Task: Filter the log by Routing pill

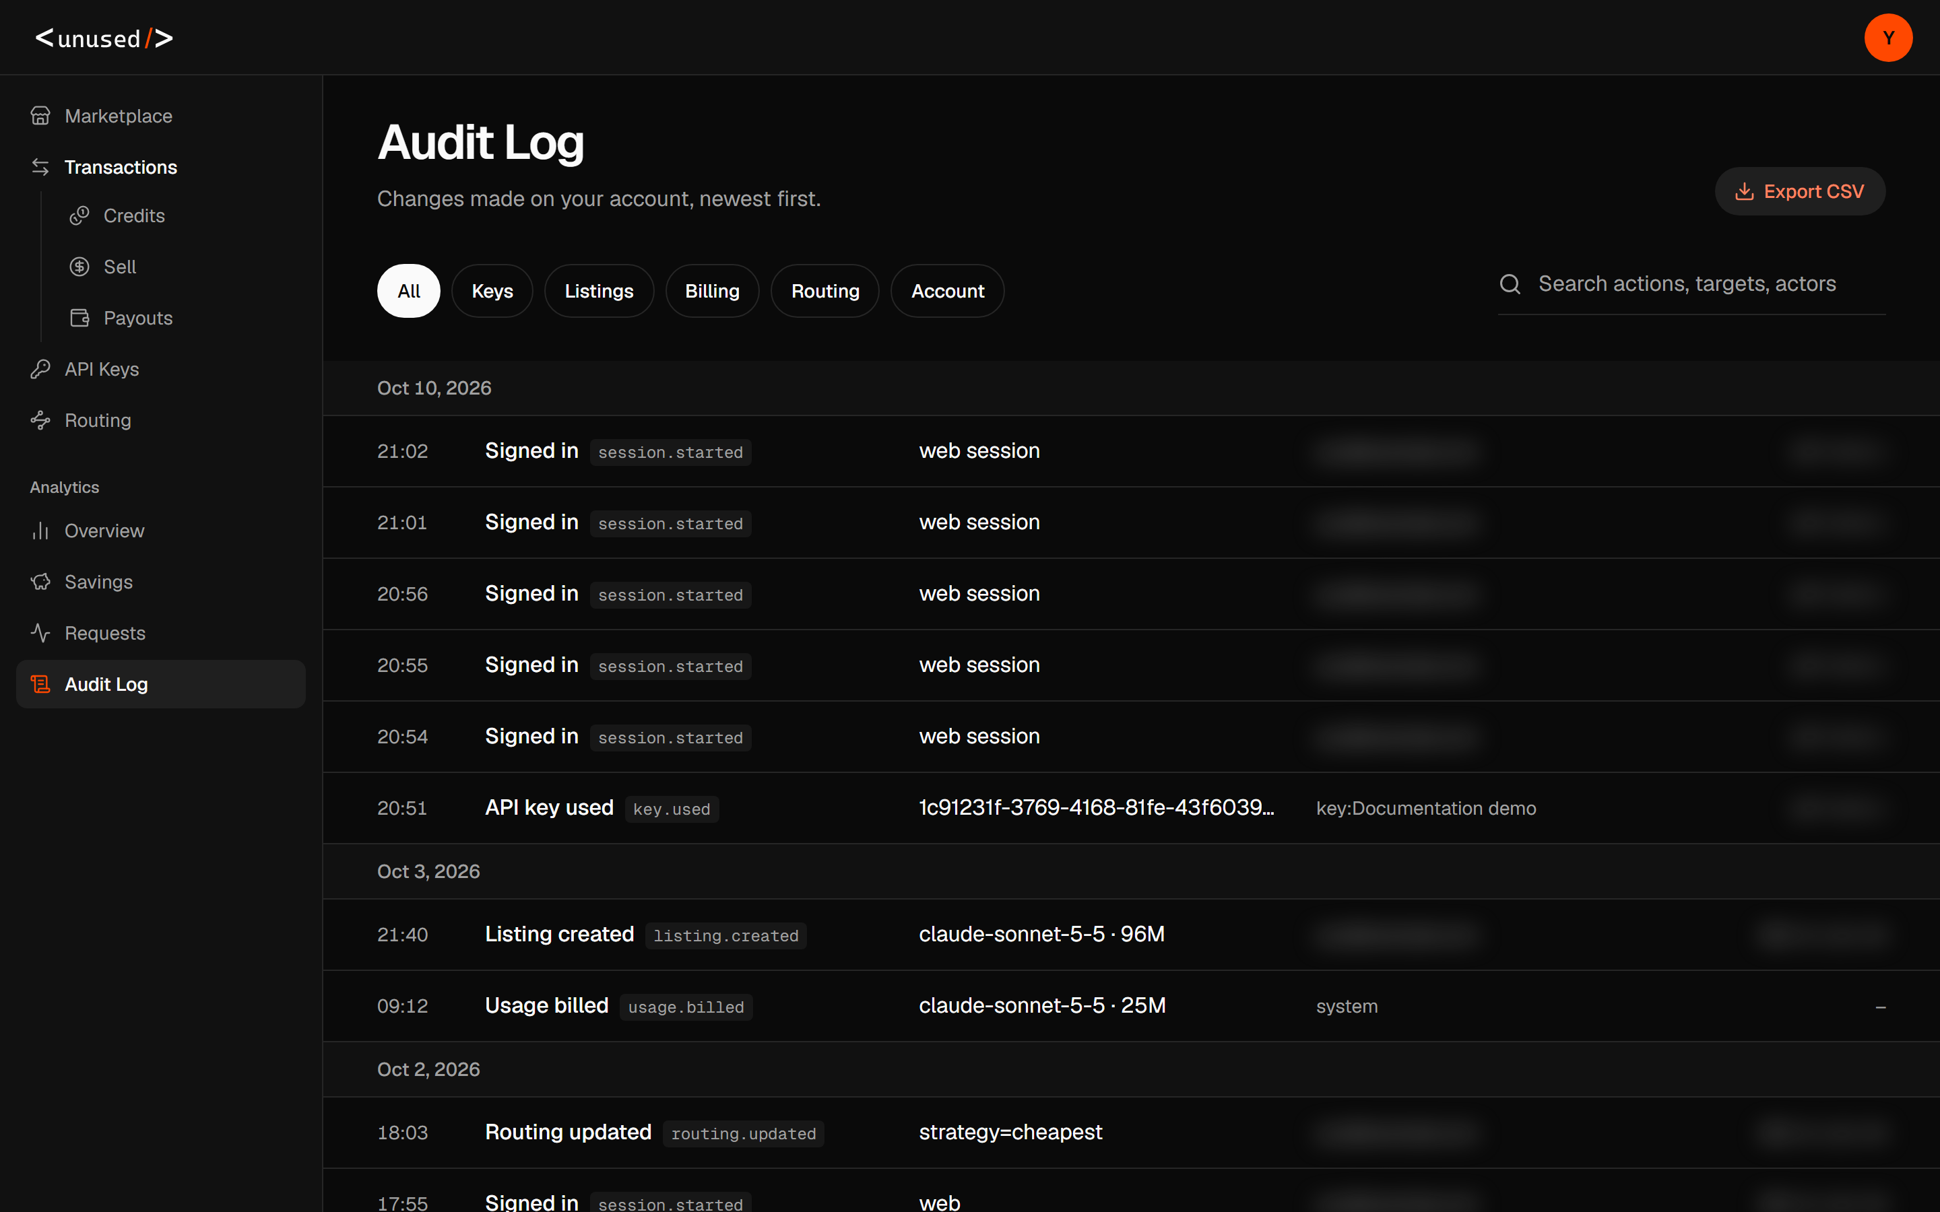Action: 825,291
